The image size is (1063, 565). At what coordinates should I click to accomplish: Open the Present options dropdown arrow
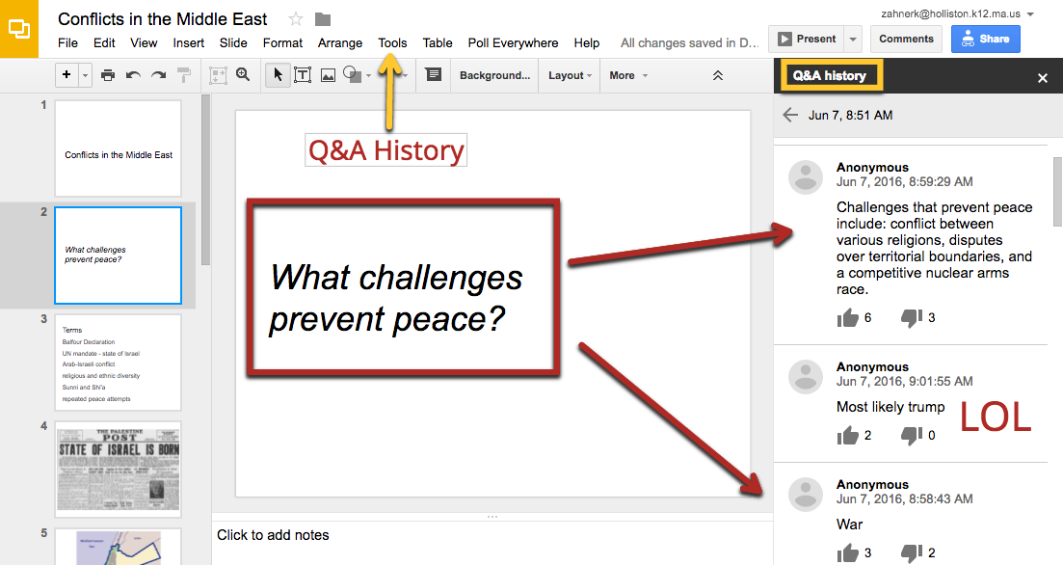(x=853, y=39)
